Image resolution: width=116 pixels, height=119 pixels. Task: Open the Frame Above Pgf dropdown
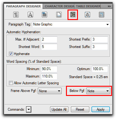tap(50, 91)
